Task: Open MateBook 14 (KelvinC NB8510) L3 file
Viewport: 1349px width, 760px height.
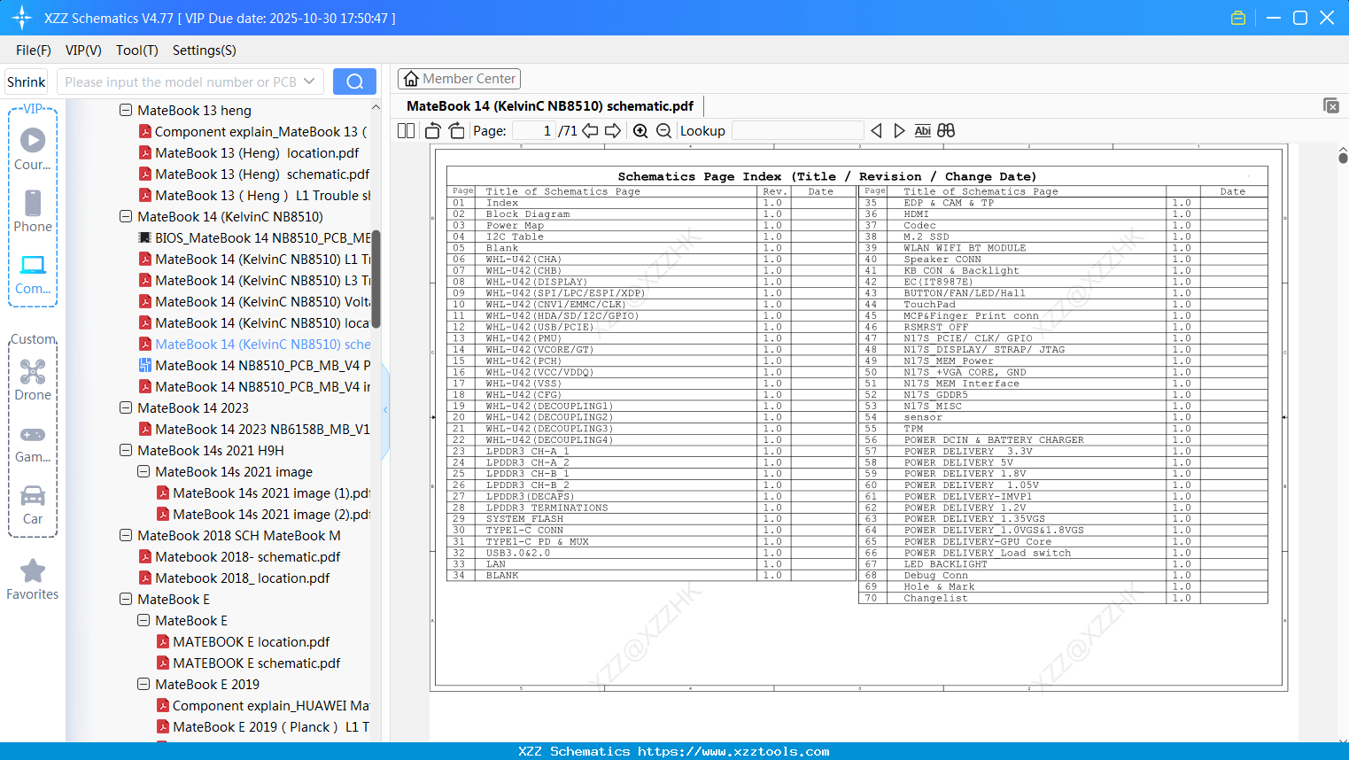Action: 254,281
